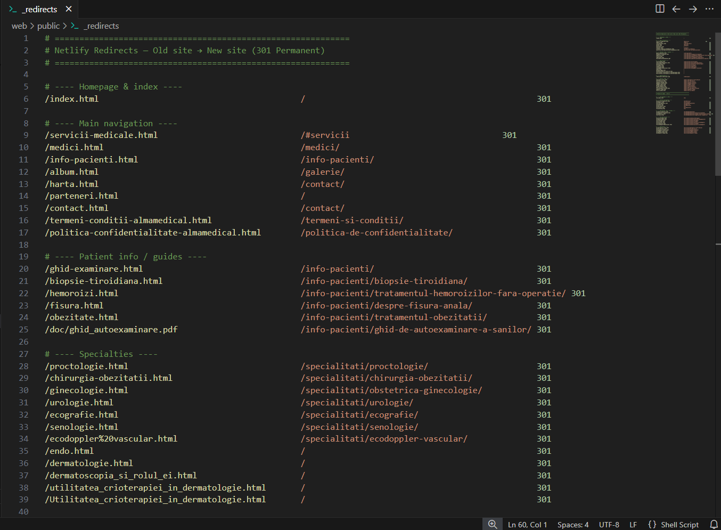The image size is (721, 530).
Task: Click the Patient info / guides comment
Action: point(126,257)
